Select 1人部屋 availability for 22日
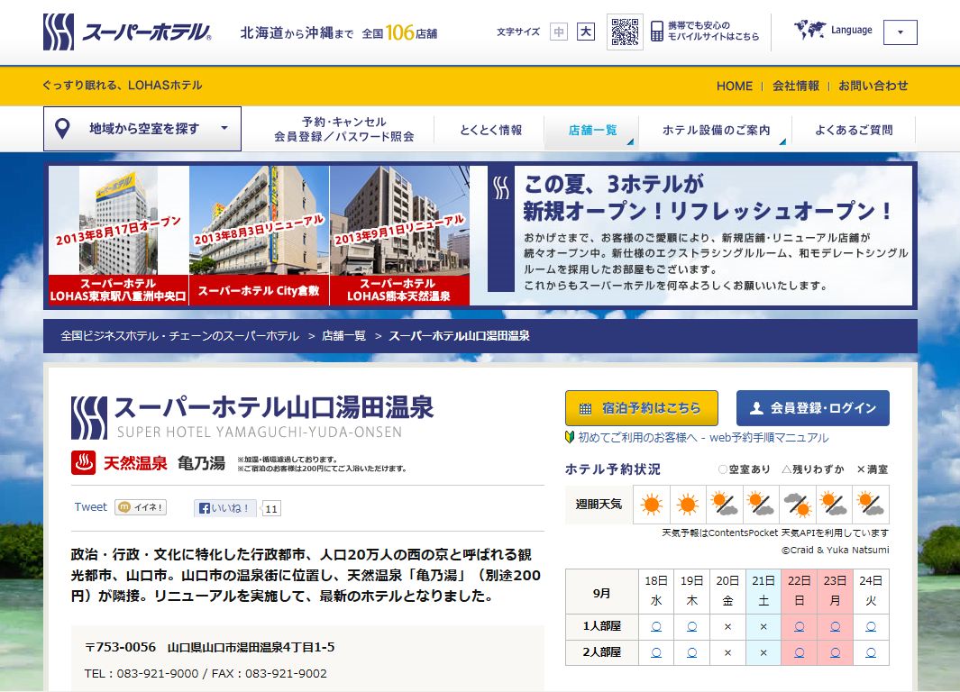 coord(799,626)
